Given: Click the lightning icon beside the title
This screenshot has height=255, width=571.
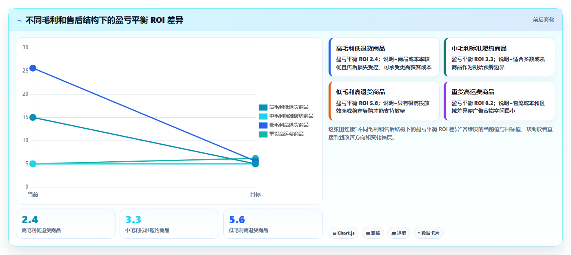Looking at the screenshot, I should click(x=19, y=20).
